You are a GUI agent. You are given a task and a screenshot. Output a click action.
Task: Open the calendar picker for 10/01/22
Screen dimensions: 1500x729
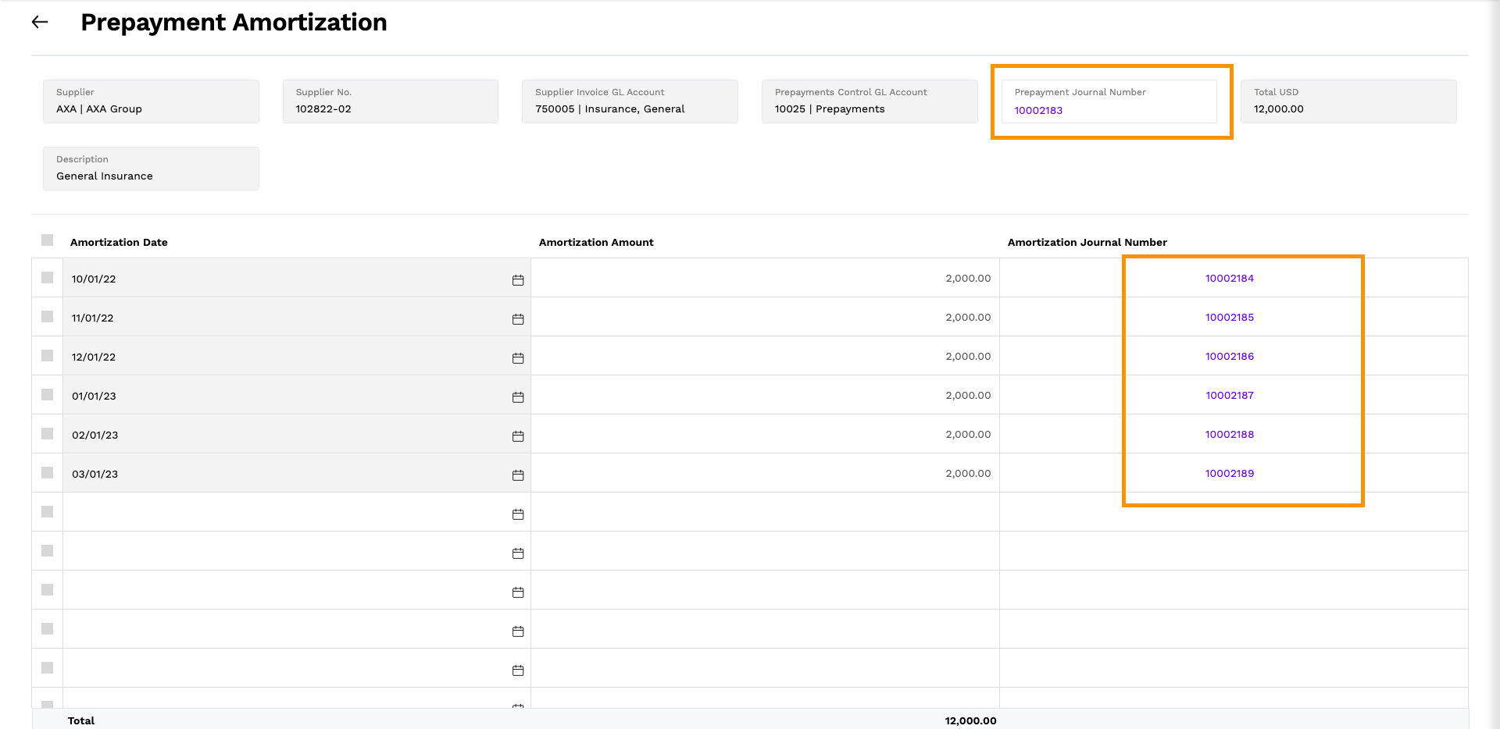517,280
